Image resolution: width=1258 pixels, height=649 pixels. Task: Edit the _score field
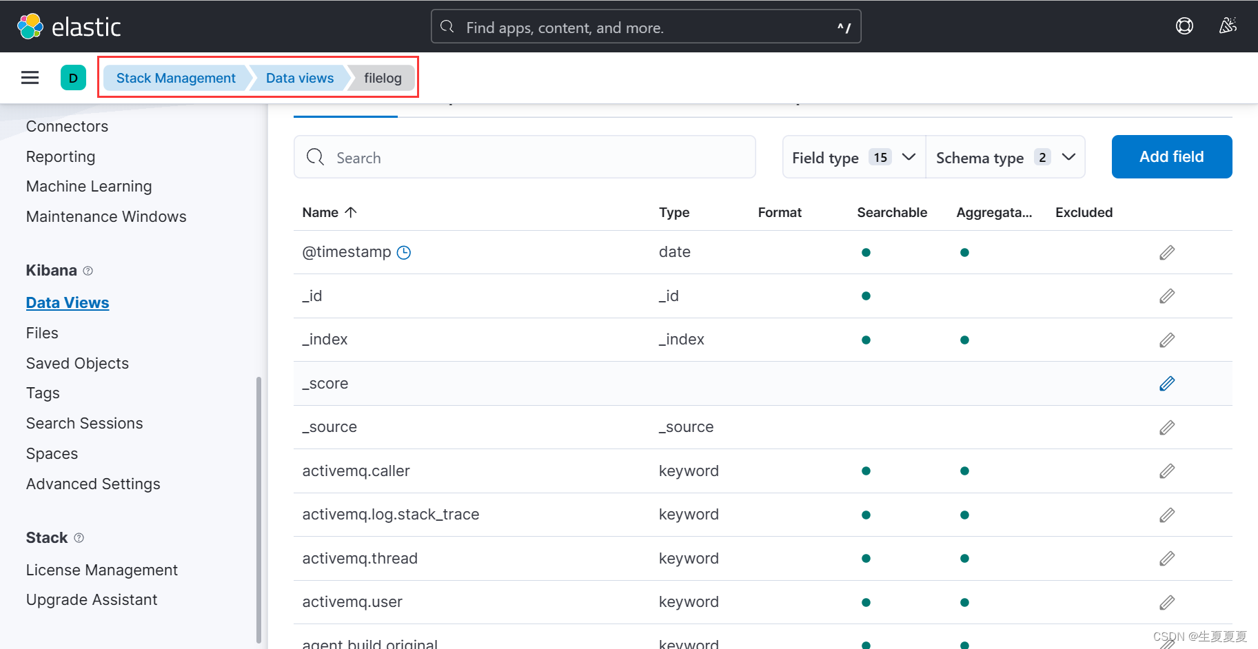pyautogui.click(x=1166, y=384)
